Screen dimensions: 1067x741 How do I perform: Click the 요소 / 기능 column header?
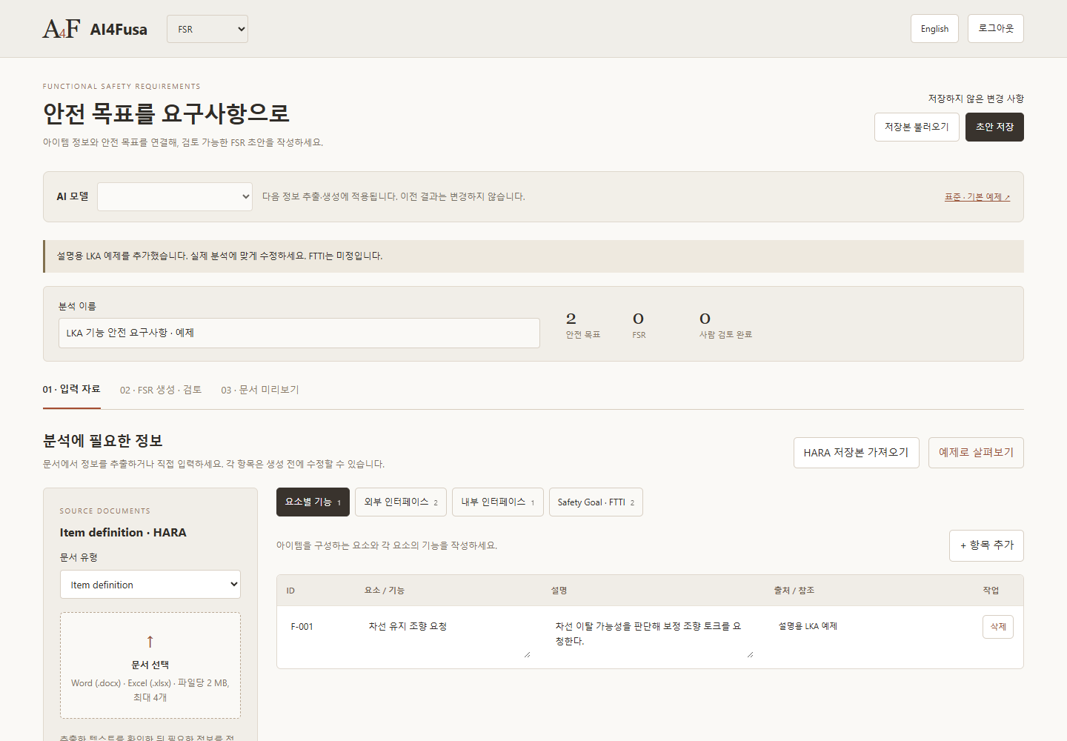coord(385,591)
